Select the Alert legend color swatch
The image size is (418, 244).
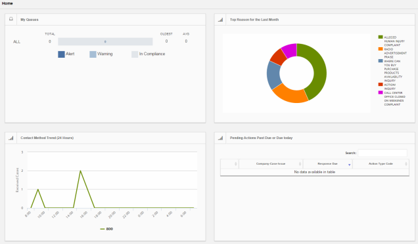tap(61, 54)
